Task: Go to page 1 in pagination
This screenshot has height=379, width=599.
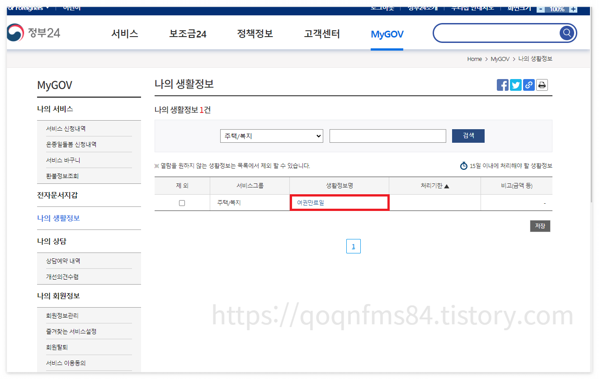Action: [x=354, y=246]
